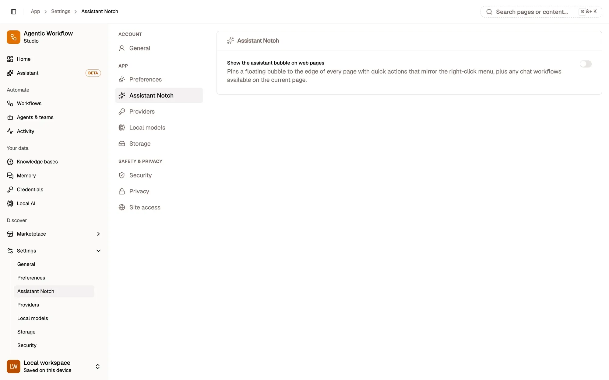
Task: Go to Settings in the breadcrumb
Action: tap(61, 12)
